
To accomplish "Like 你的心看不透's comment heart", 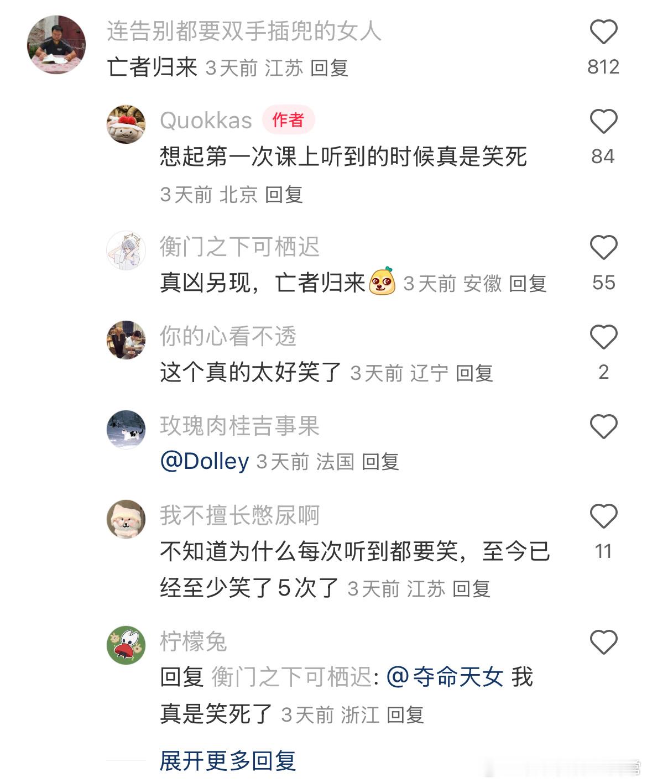I will coord(603,337).
